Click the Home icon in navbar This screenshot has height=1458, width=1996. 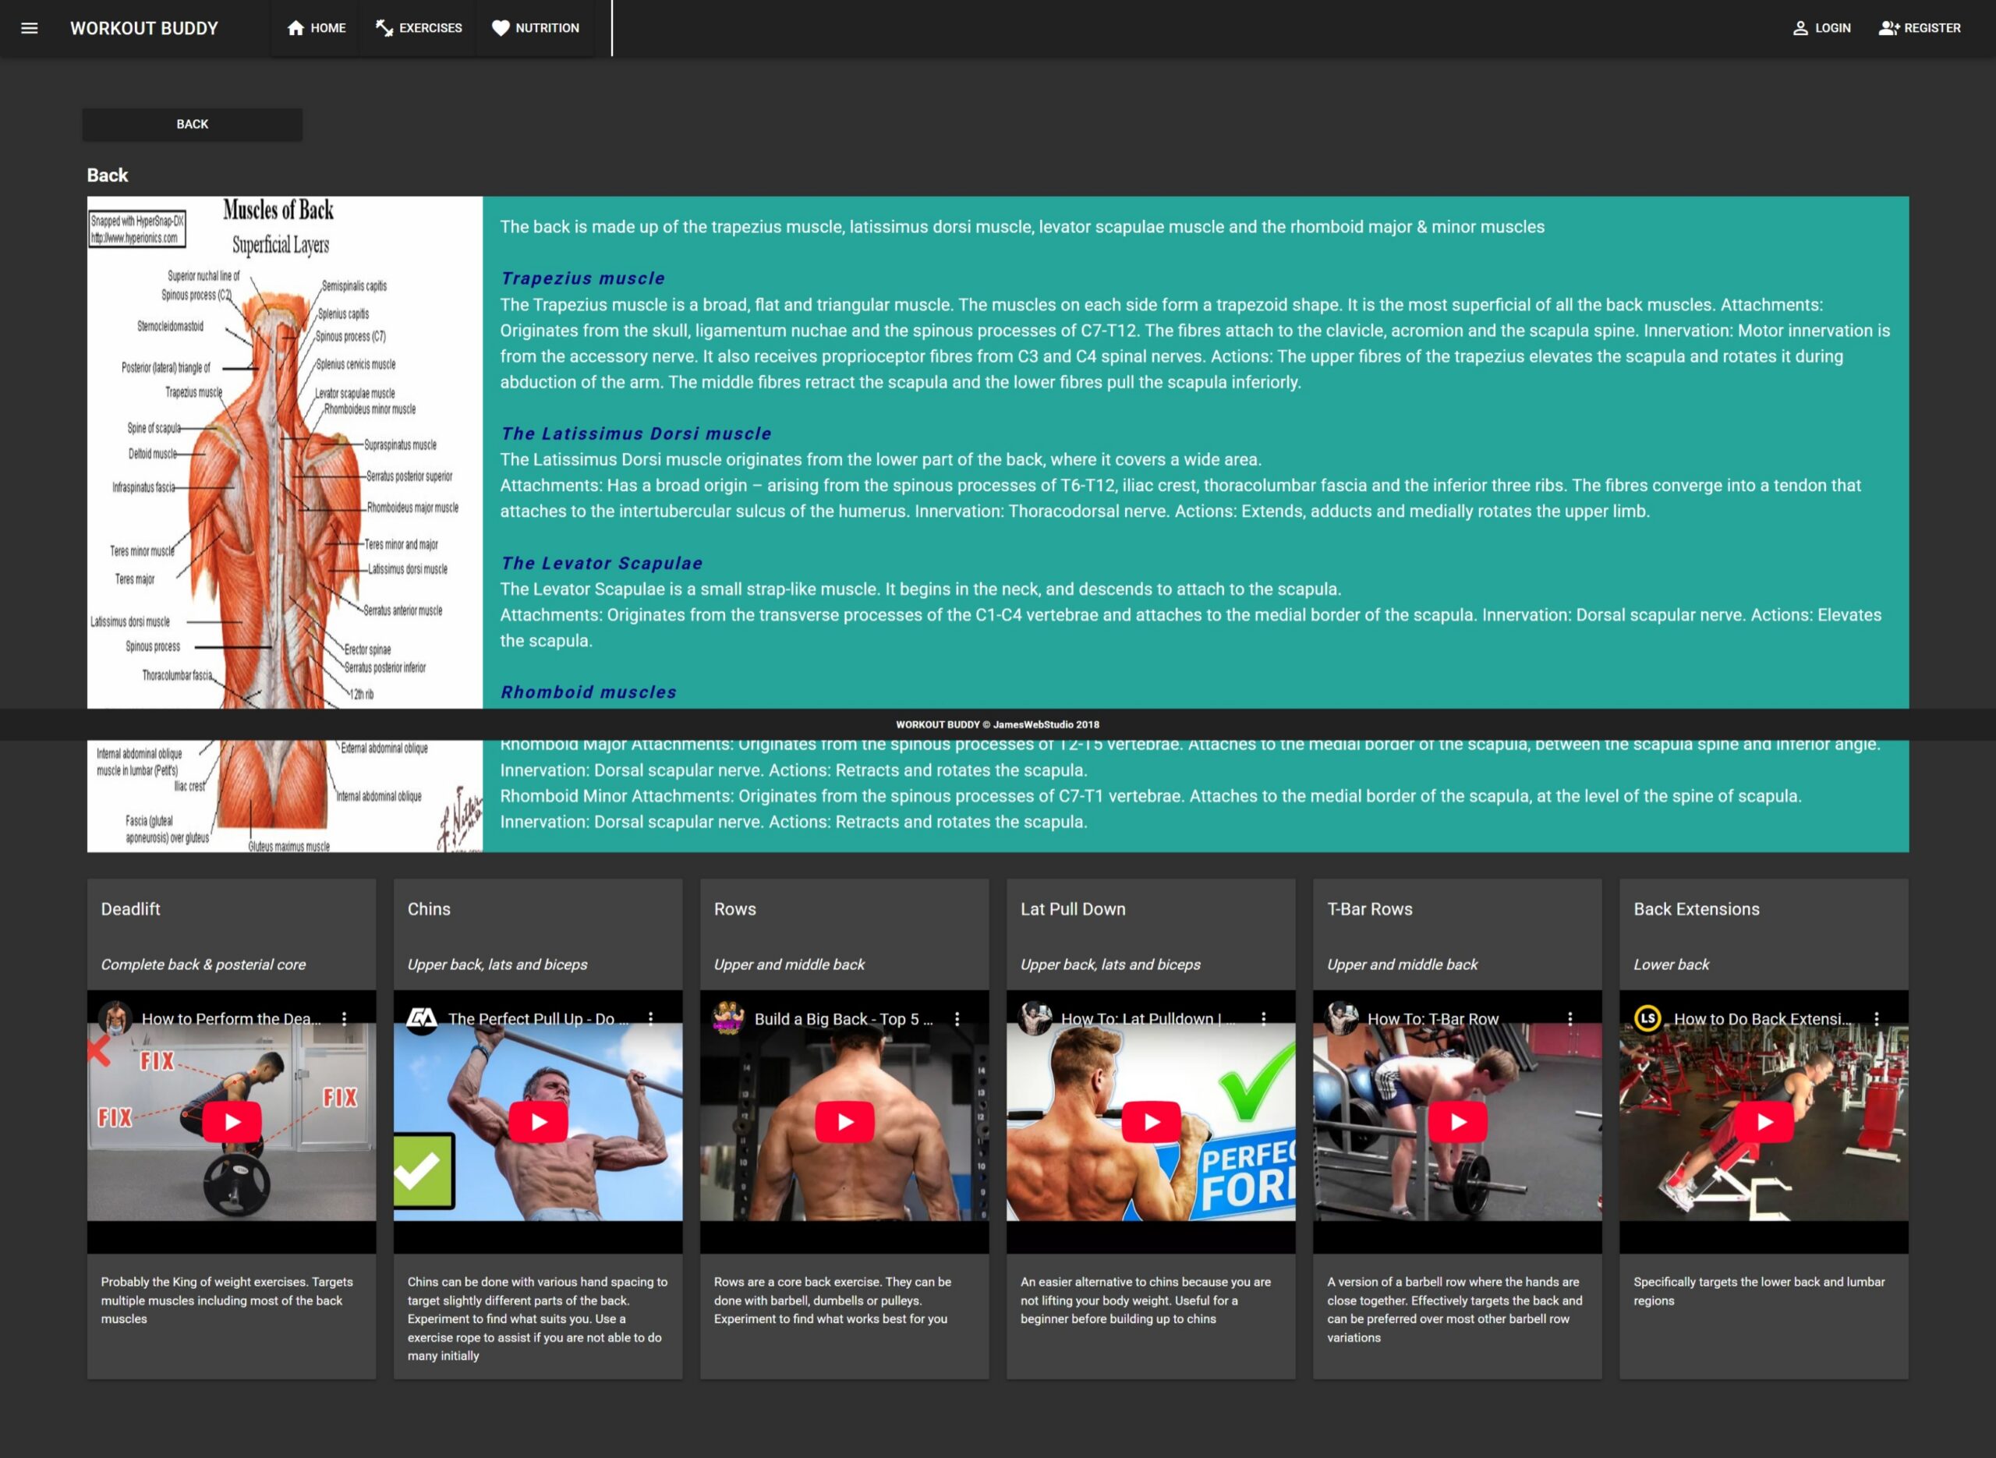pos(296,28)
